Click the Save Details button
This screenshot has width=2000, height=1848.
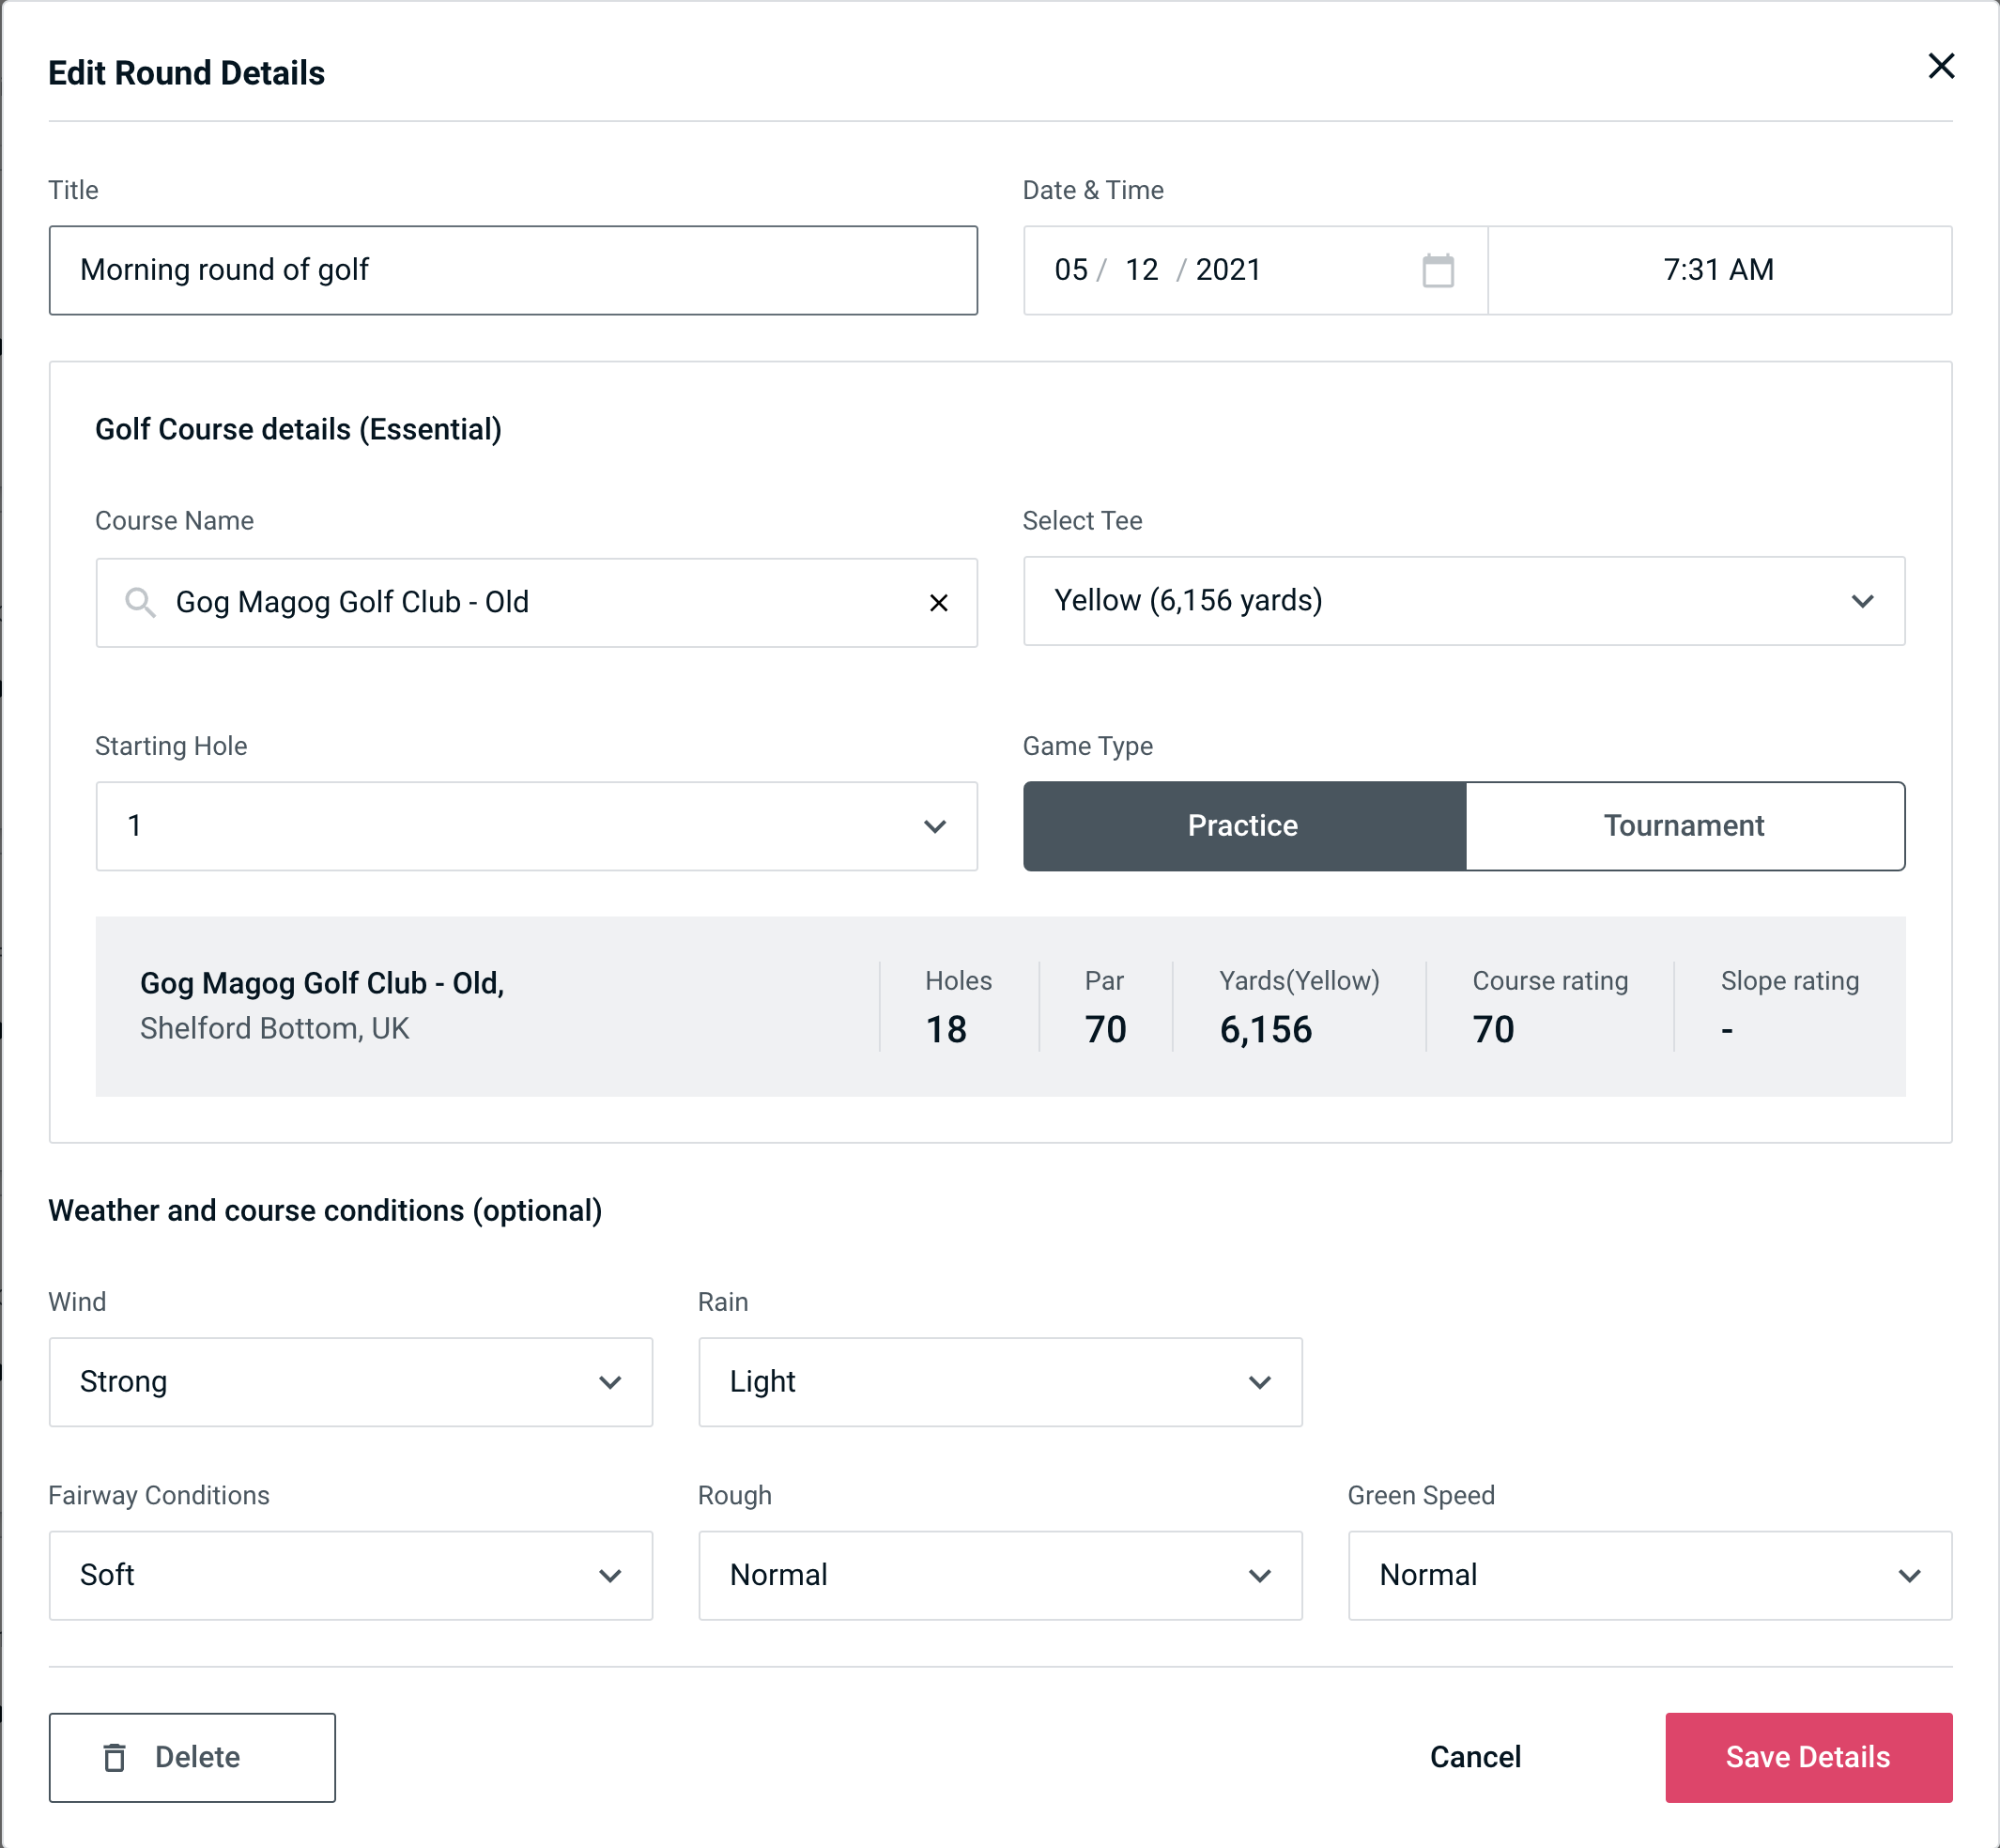pyautogui.click(x=1807, y=1756)
